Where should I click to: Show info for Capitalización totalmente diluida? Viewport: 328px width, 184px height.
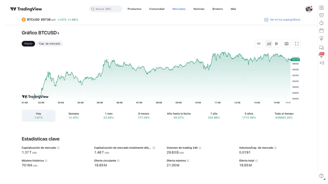point(154,148)
